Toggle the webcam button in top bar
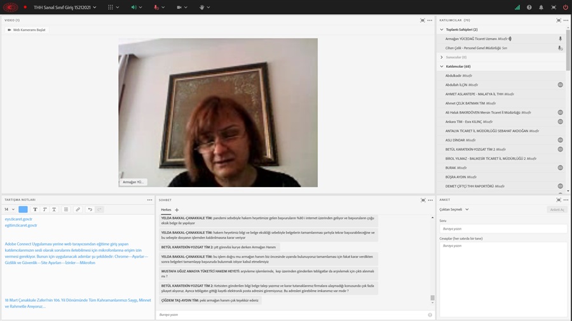Image resolution: width=572 pixels, height=321 pixels. pyautogui.click(x=179, y=7)
